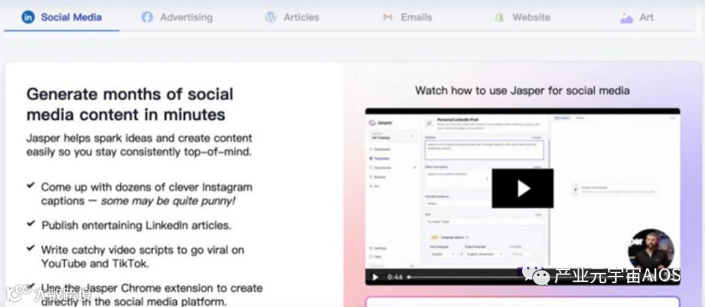The width and height of the screenshot is (705, 307).
Task: Open the Social Media tab
Action: pos(61,18)
